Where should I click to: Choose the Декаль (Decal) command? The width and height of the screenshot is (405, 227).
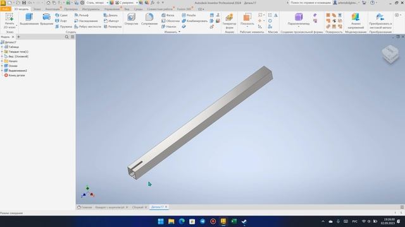111,15
